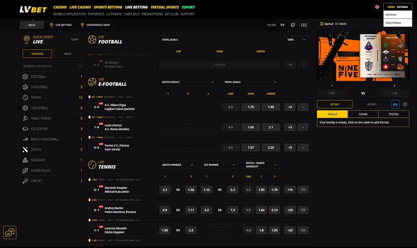Image resolution: width=417 pixels, height=248 pixels.
Task: Open the VIP Club link
Action: [x=172, y=14]
